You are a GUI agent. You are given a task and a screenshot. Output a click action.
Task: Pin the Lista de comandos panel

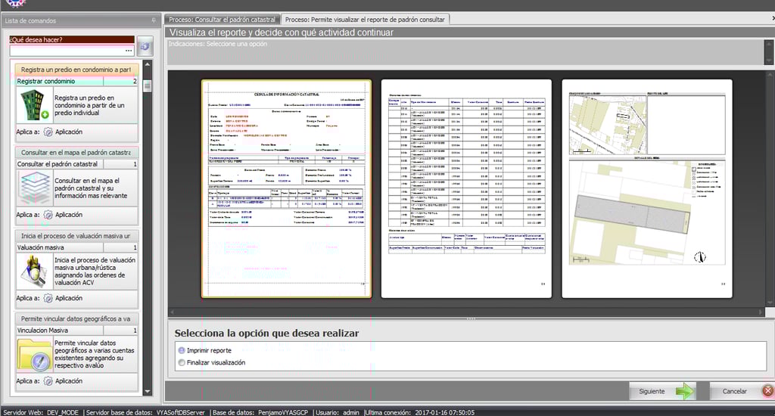(154, 20)
